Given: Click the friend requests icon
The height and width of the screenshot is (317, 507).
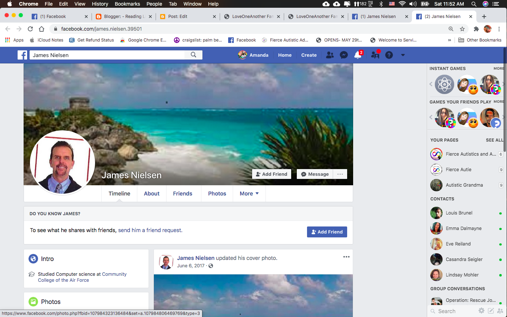Looking at the screenshot, I should click(x=330, y=55).
